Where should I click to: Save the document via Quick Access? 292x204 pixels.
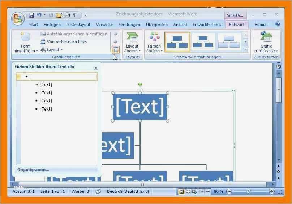click(31, 15)
